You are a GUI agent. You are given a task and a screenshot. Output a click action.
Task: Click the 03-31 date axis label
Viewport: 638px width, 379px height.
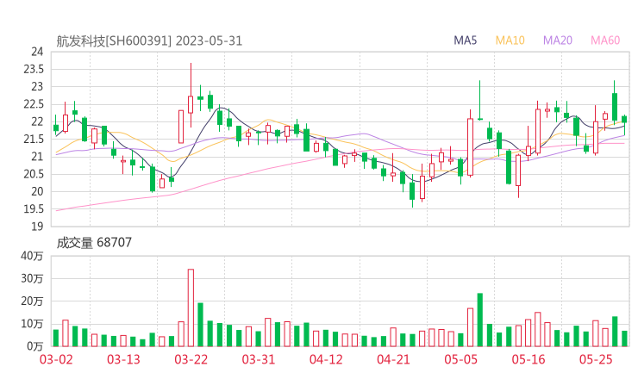259,359
